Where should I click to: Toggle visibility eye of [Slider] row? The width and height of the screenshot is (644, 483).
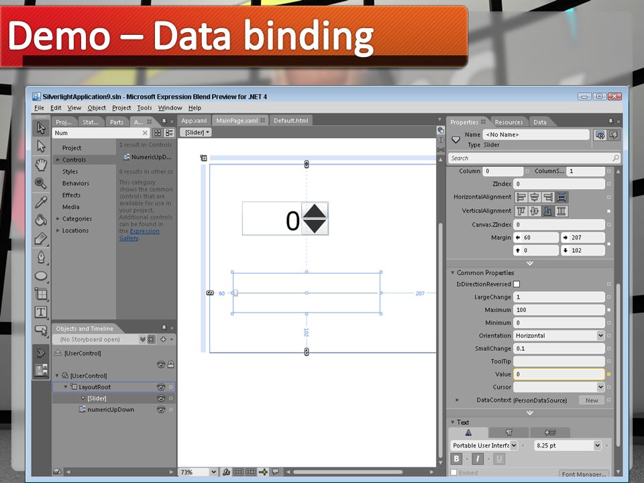point(160,398)
